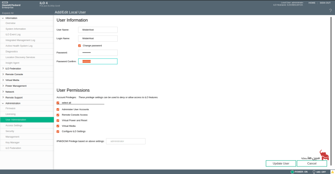Screen dimensions: 335x174
Task: Click the SIGN OUT link
Action: click(x=325, y=3)
